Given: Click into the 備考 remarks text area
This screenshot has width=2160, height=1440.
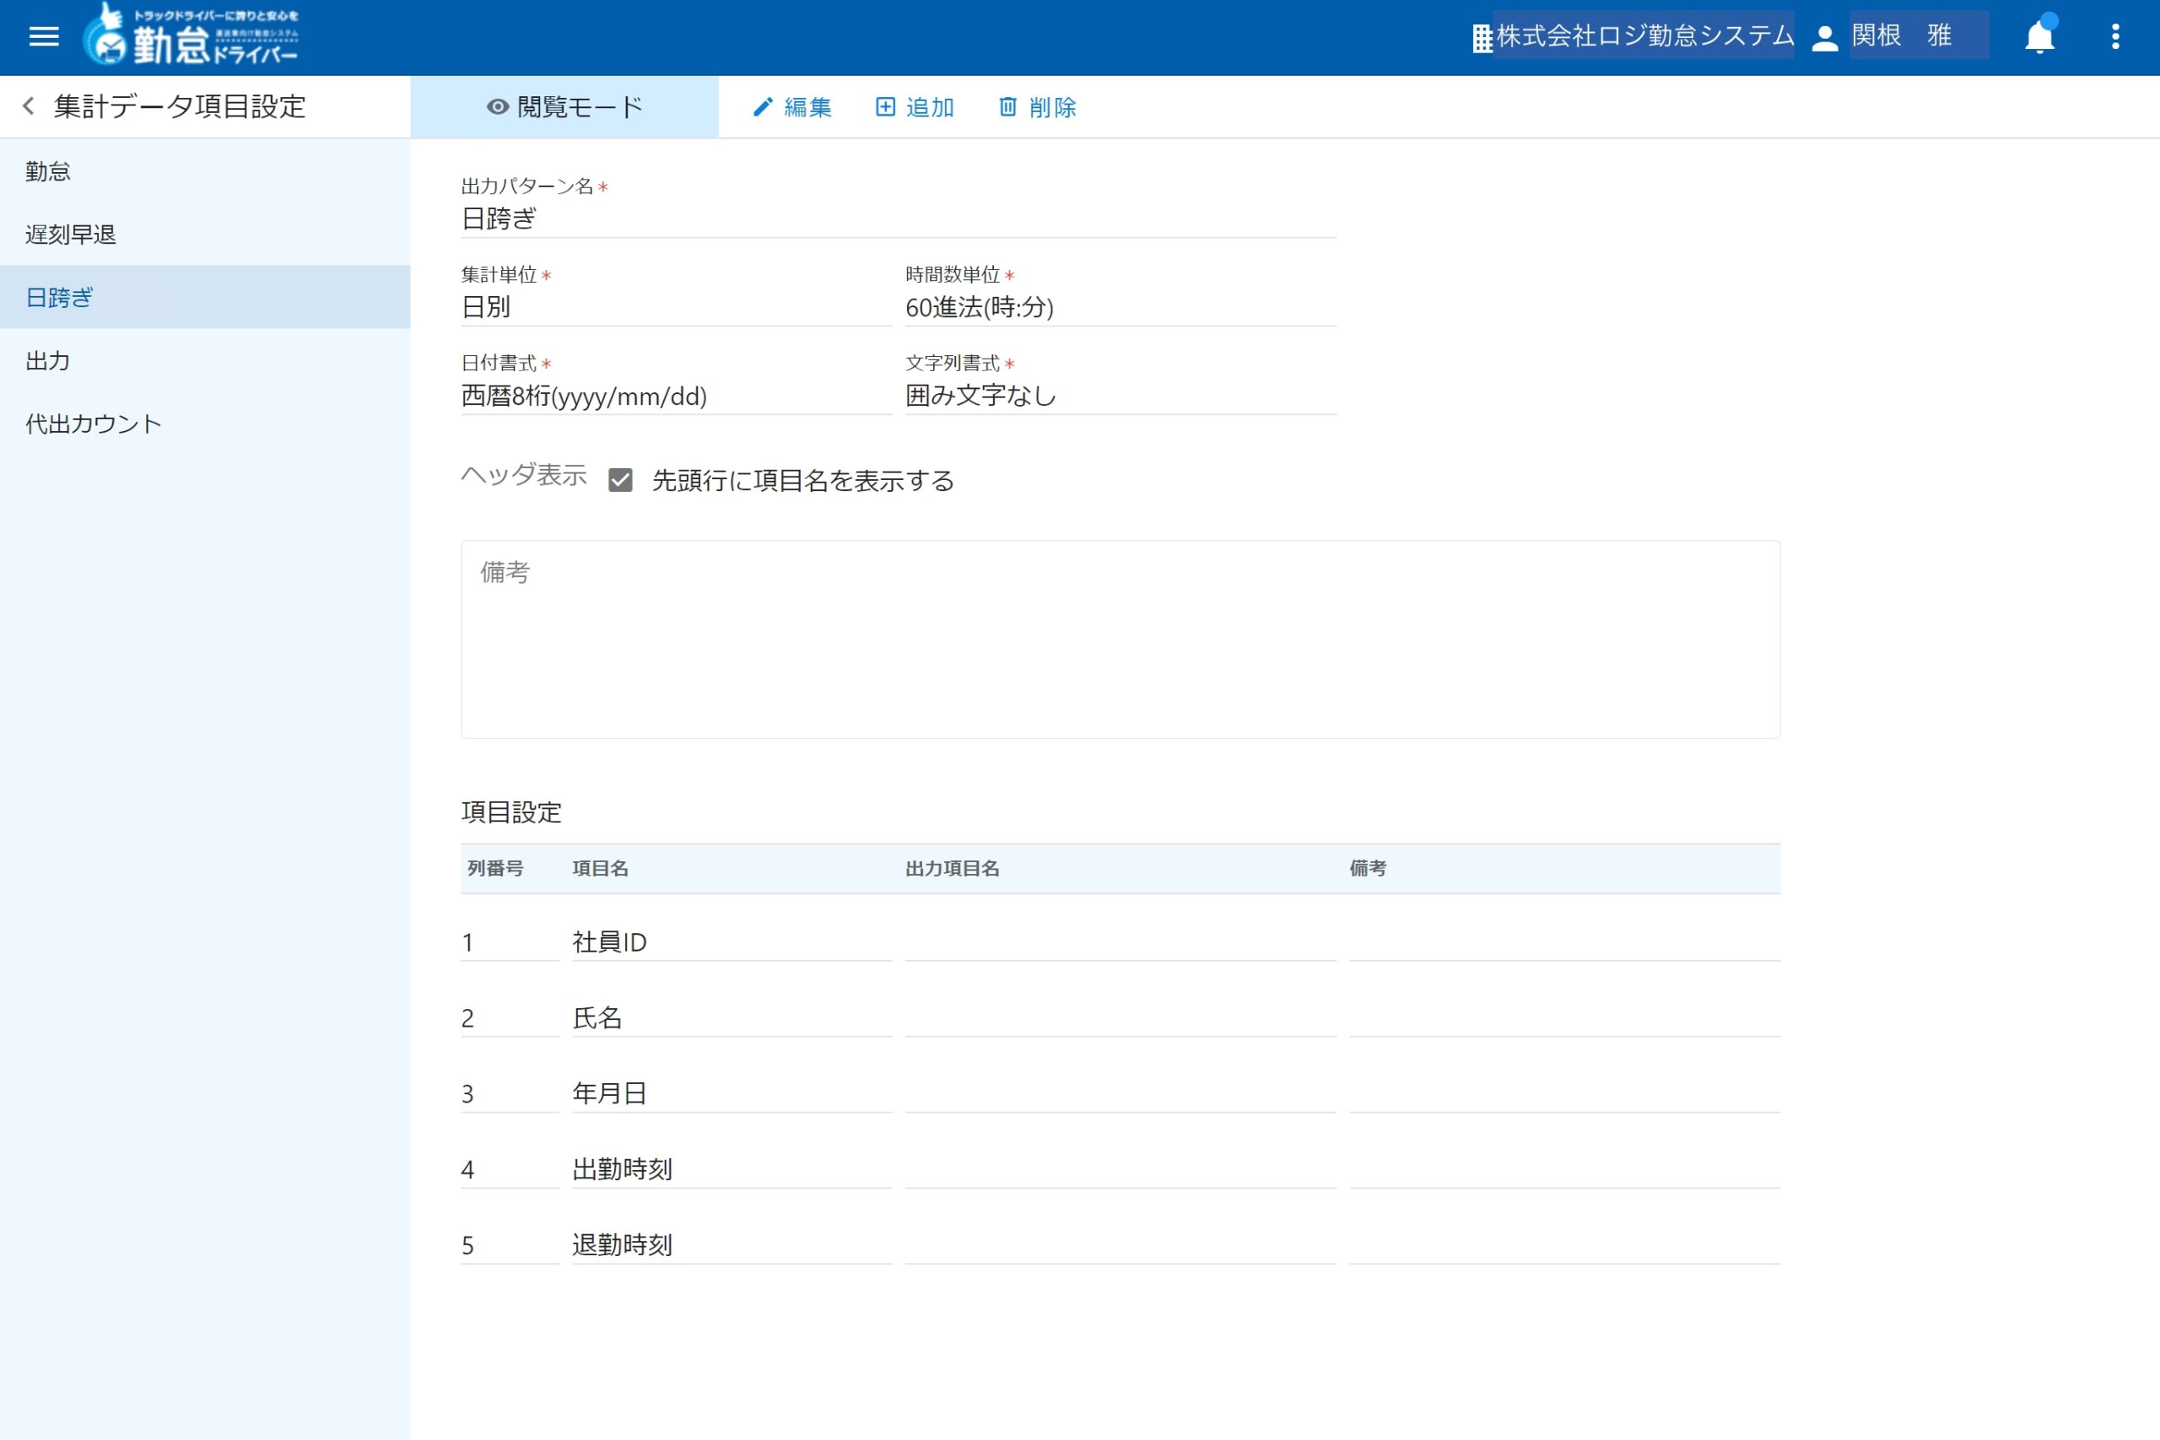Looking at the screenshot, I should pyautogui.click(x=1120, y=639).
